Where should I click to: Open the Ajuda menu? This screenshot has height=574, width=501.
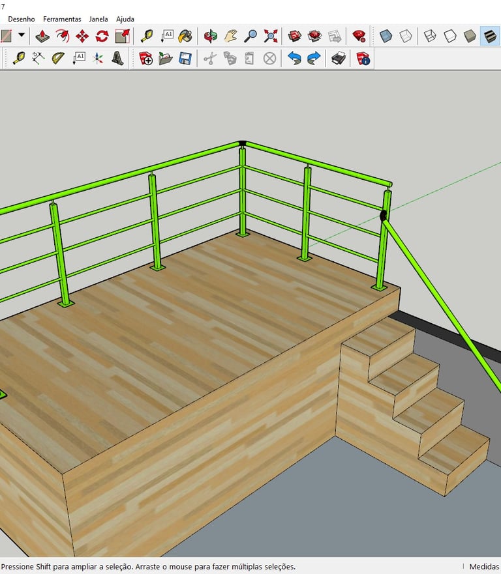click(x=125, y=19)
